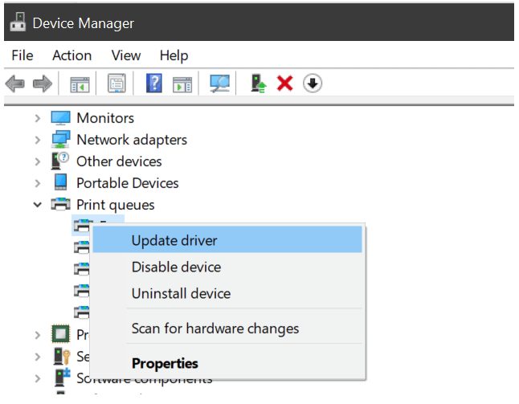Image resolution: width=519 pixels, height=404 pixels.
Task: Collapse the Print queues category
Action: pos(38,205)
